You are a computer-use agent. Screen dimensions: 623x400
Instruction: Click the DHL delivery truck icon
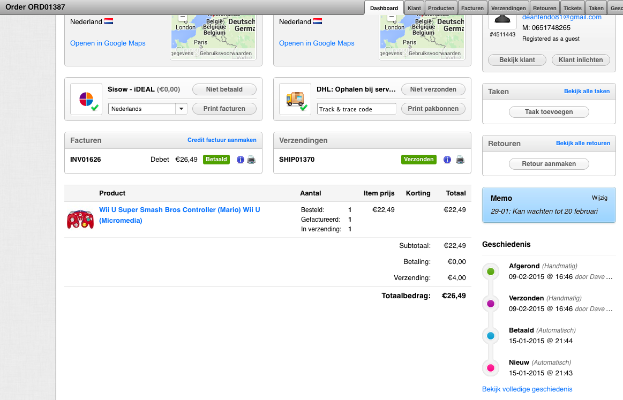pos(295,99)
